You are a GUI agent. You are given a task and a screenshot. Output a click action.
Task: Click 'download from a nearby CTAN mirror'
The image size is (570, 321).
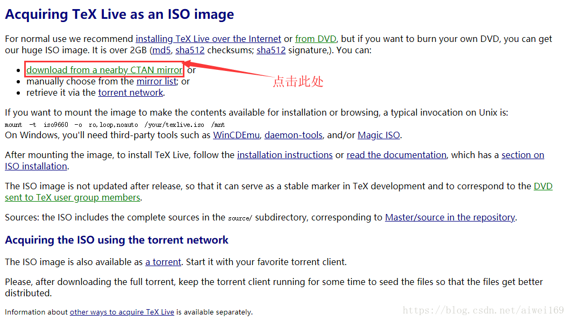[x=104, y=70]
